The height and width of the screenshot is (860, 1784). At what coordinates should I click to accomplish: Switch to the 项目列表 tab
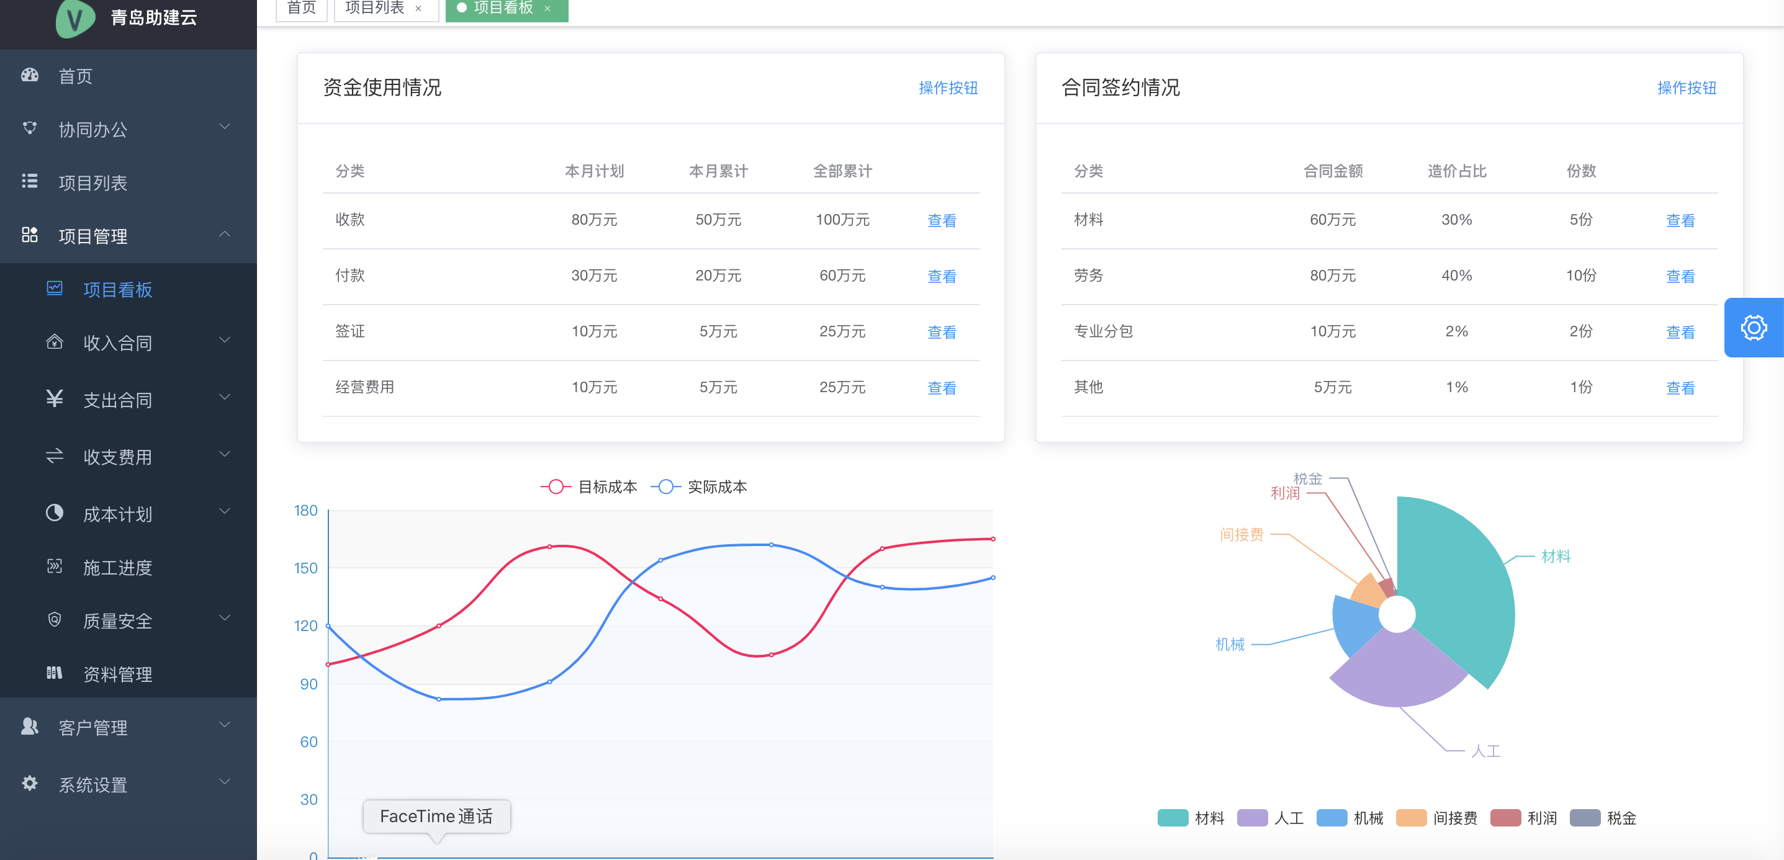pos(375,8)
